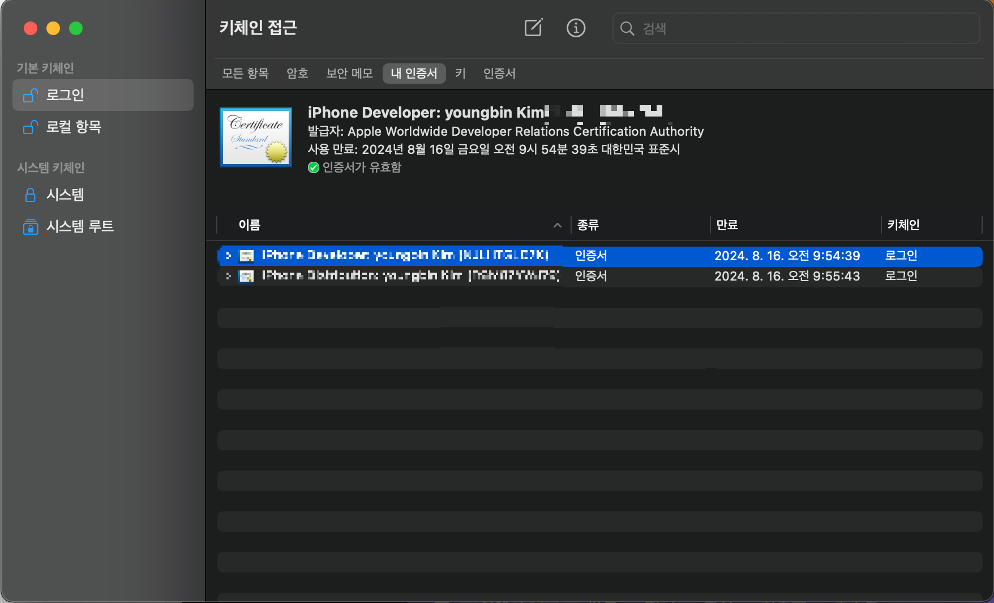
Task: Select the 로컬 항목 keychain
Action: [103, 127]
